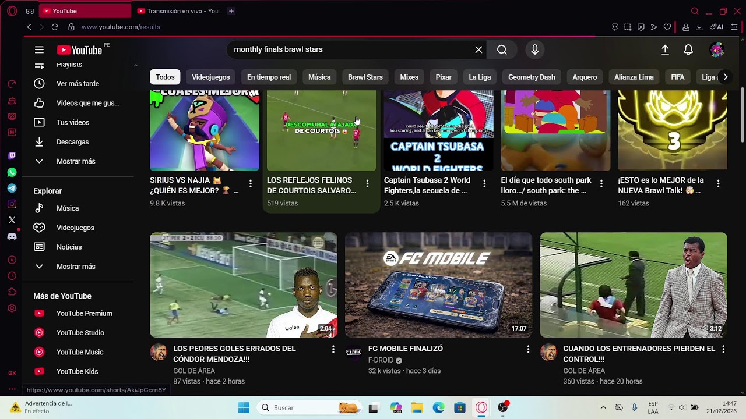Open Twitch in the Opera sidebar

[x=12, y=156]
